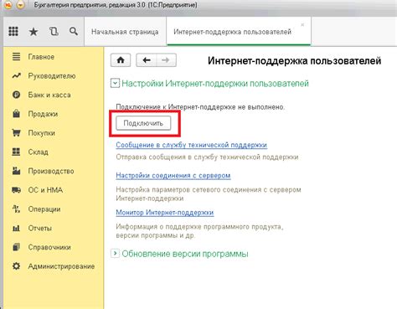Switch to Начальная страница tab

[x=125, y=32]
